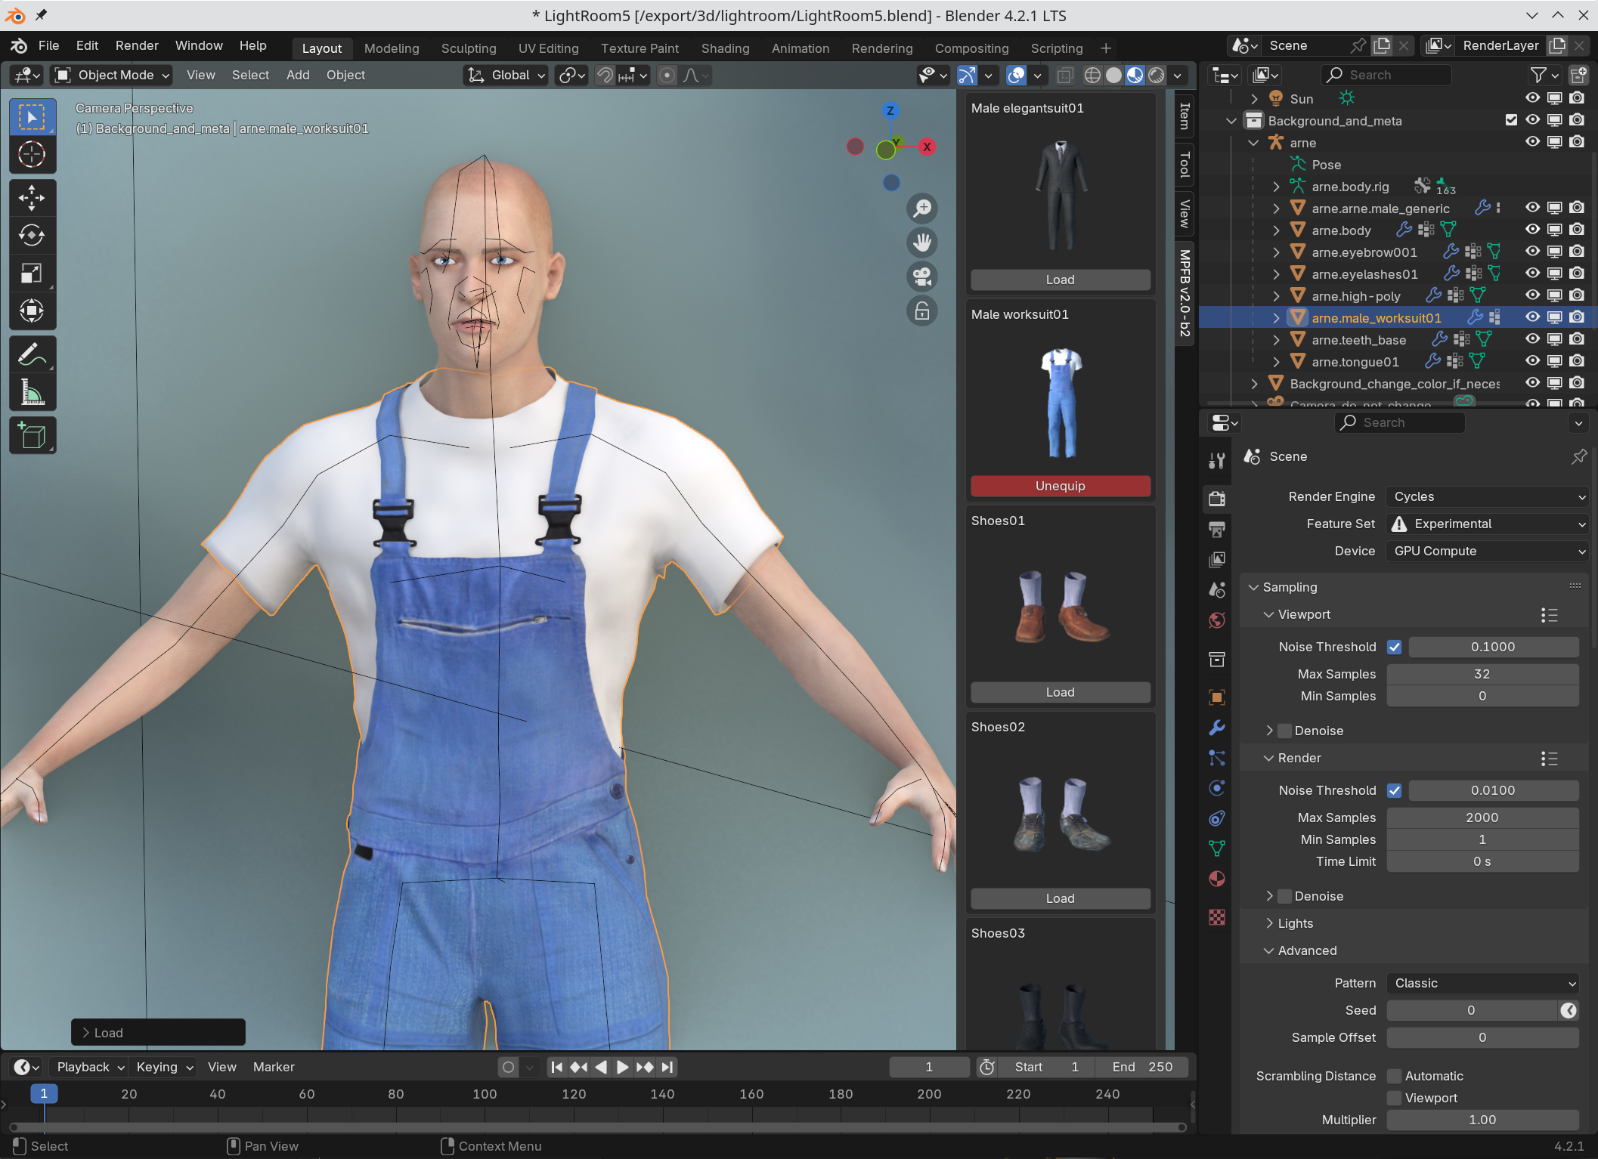Click the outliner filter funnel icon
The image size is (1598, 1159).
1538,75
